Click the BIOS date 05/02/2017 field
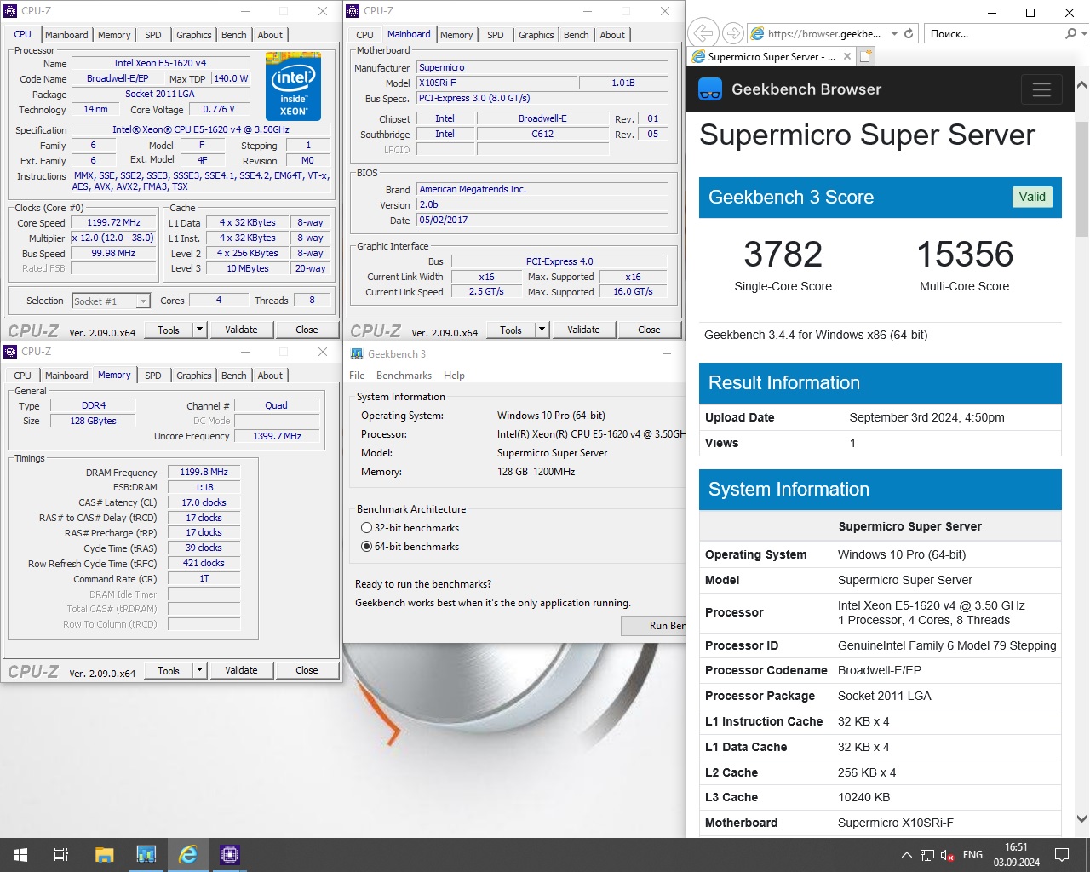This screenshot has width=1090, height=872. click(542, 220)
